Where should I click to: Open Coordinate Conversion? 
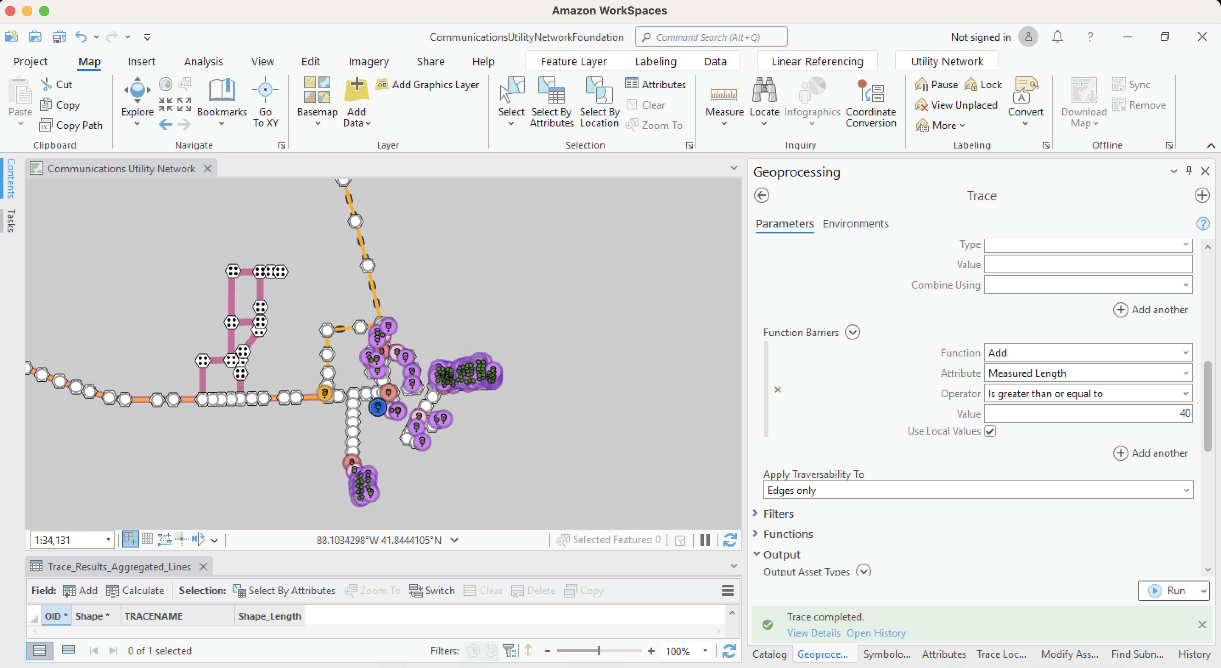pyautogui.click(x=871, y=102)
